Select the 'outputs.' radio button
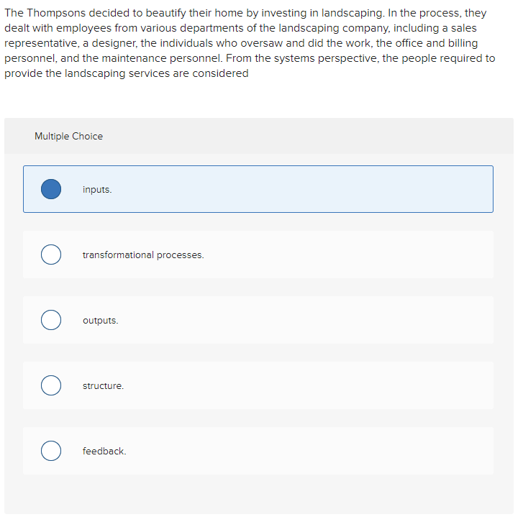The image size is (523, 522). (50, 320)
